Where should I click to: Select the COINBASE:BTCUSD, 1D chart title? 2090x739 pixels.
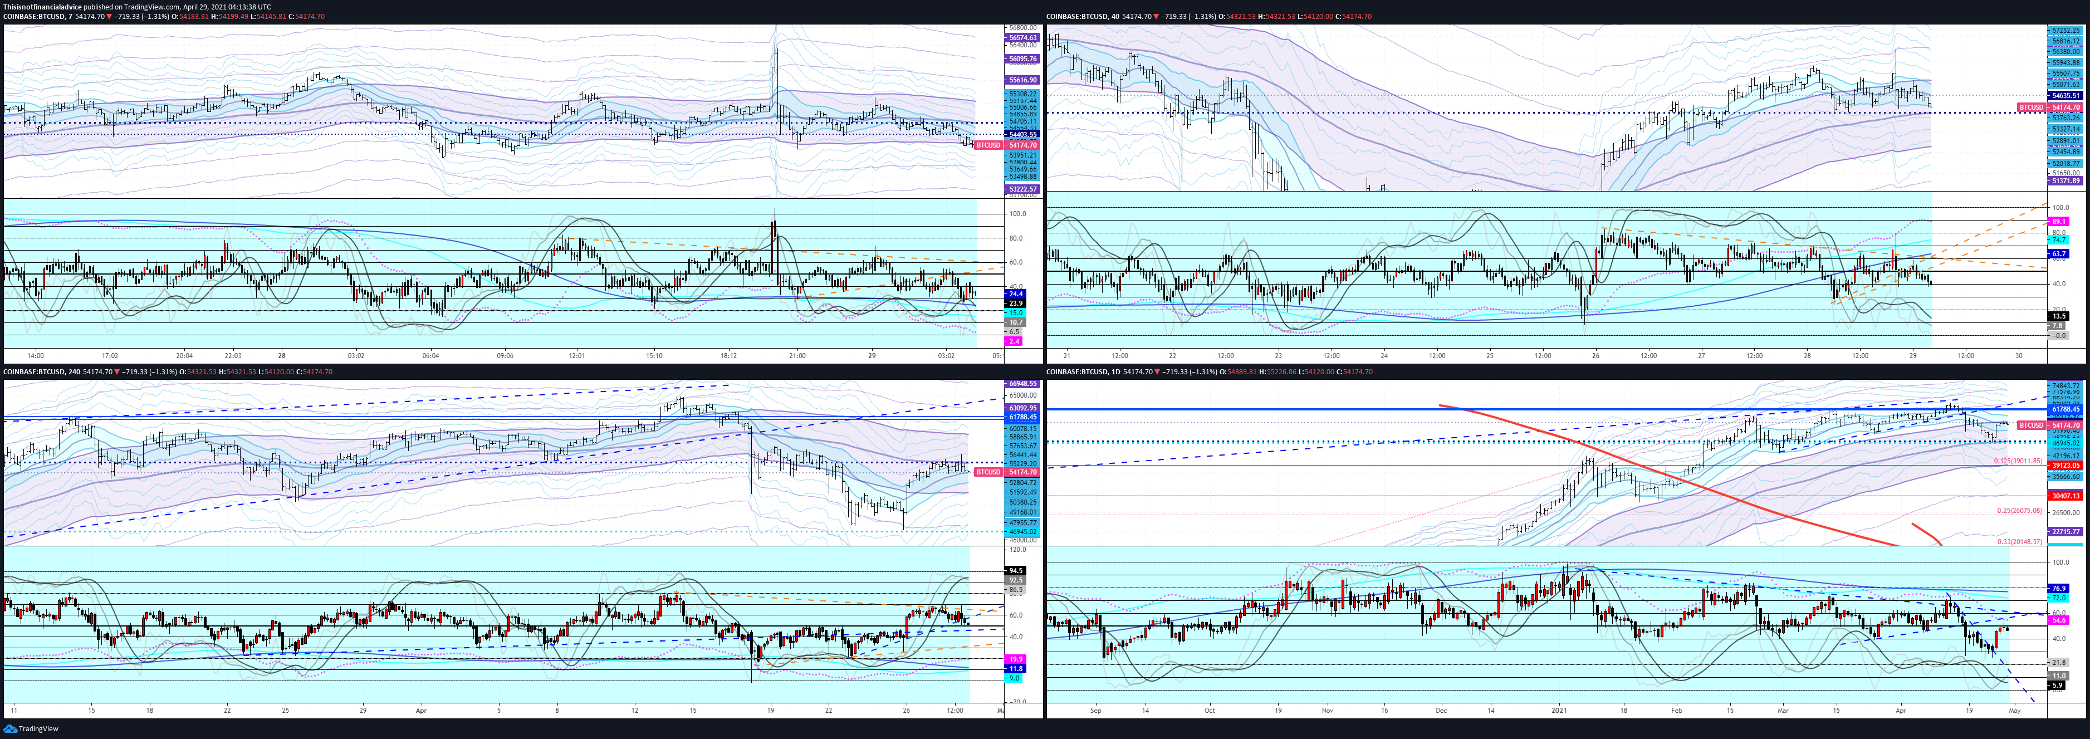(x=1083, y=371)
